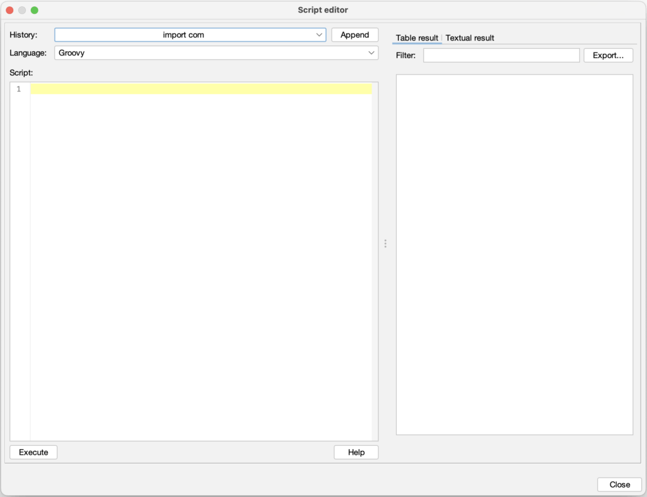647x497 pixels.
Task: Open the Language dropdown to change from Groovy
Action: (372, 53)
